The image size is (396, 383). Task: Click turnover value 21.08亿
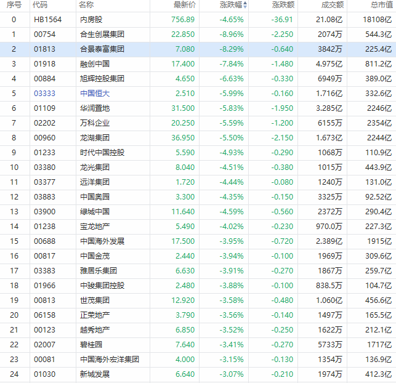(329, 20)
